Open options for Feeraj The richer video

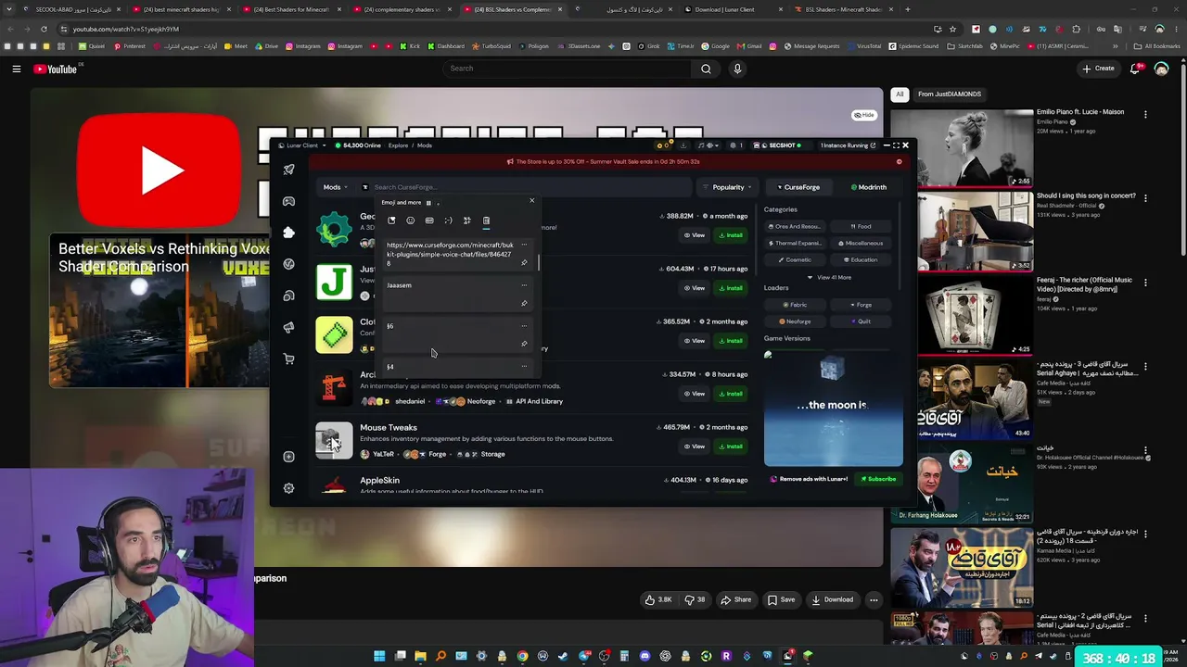pyautogui.click(x=1145, y=283)
